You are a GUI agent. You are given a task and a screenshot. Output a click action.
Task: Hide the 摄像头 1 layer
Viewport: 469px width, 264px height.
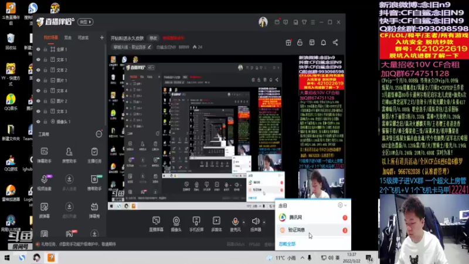[x=38, y=121]
